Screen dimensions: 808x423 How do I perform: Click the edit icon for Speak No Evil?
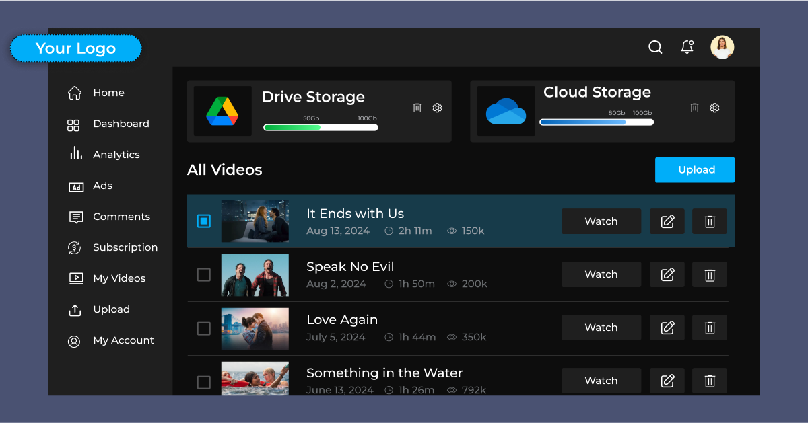coord(667,274)
